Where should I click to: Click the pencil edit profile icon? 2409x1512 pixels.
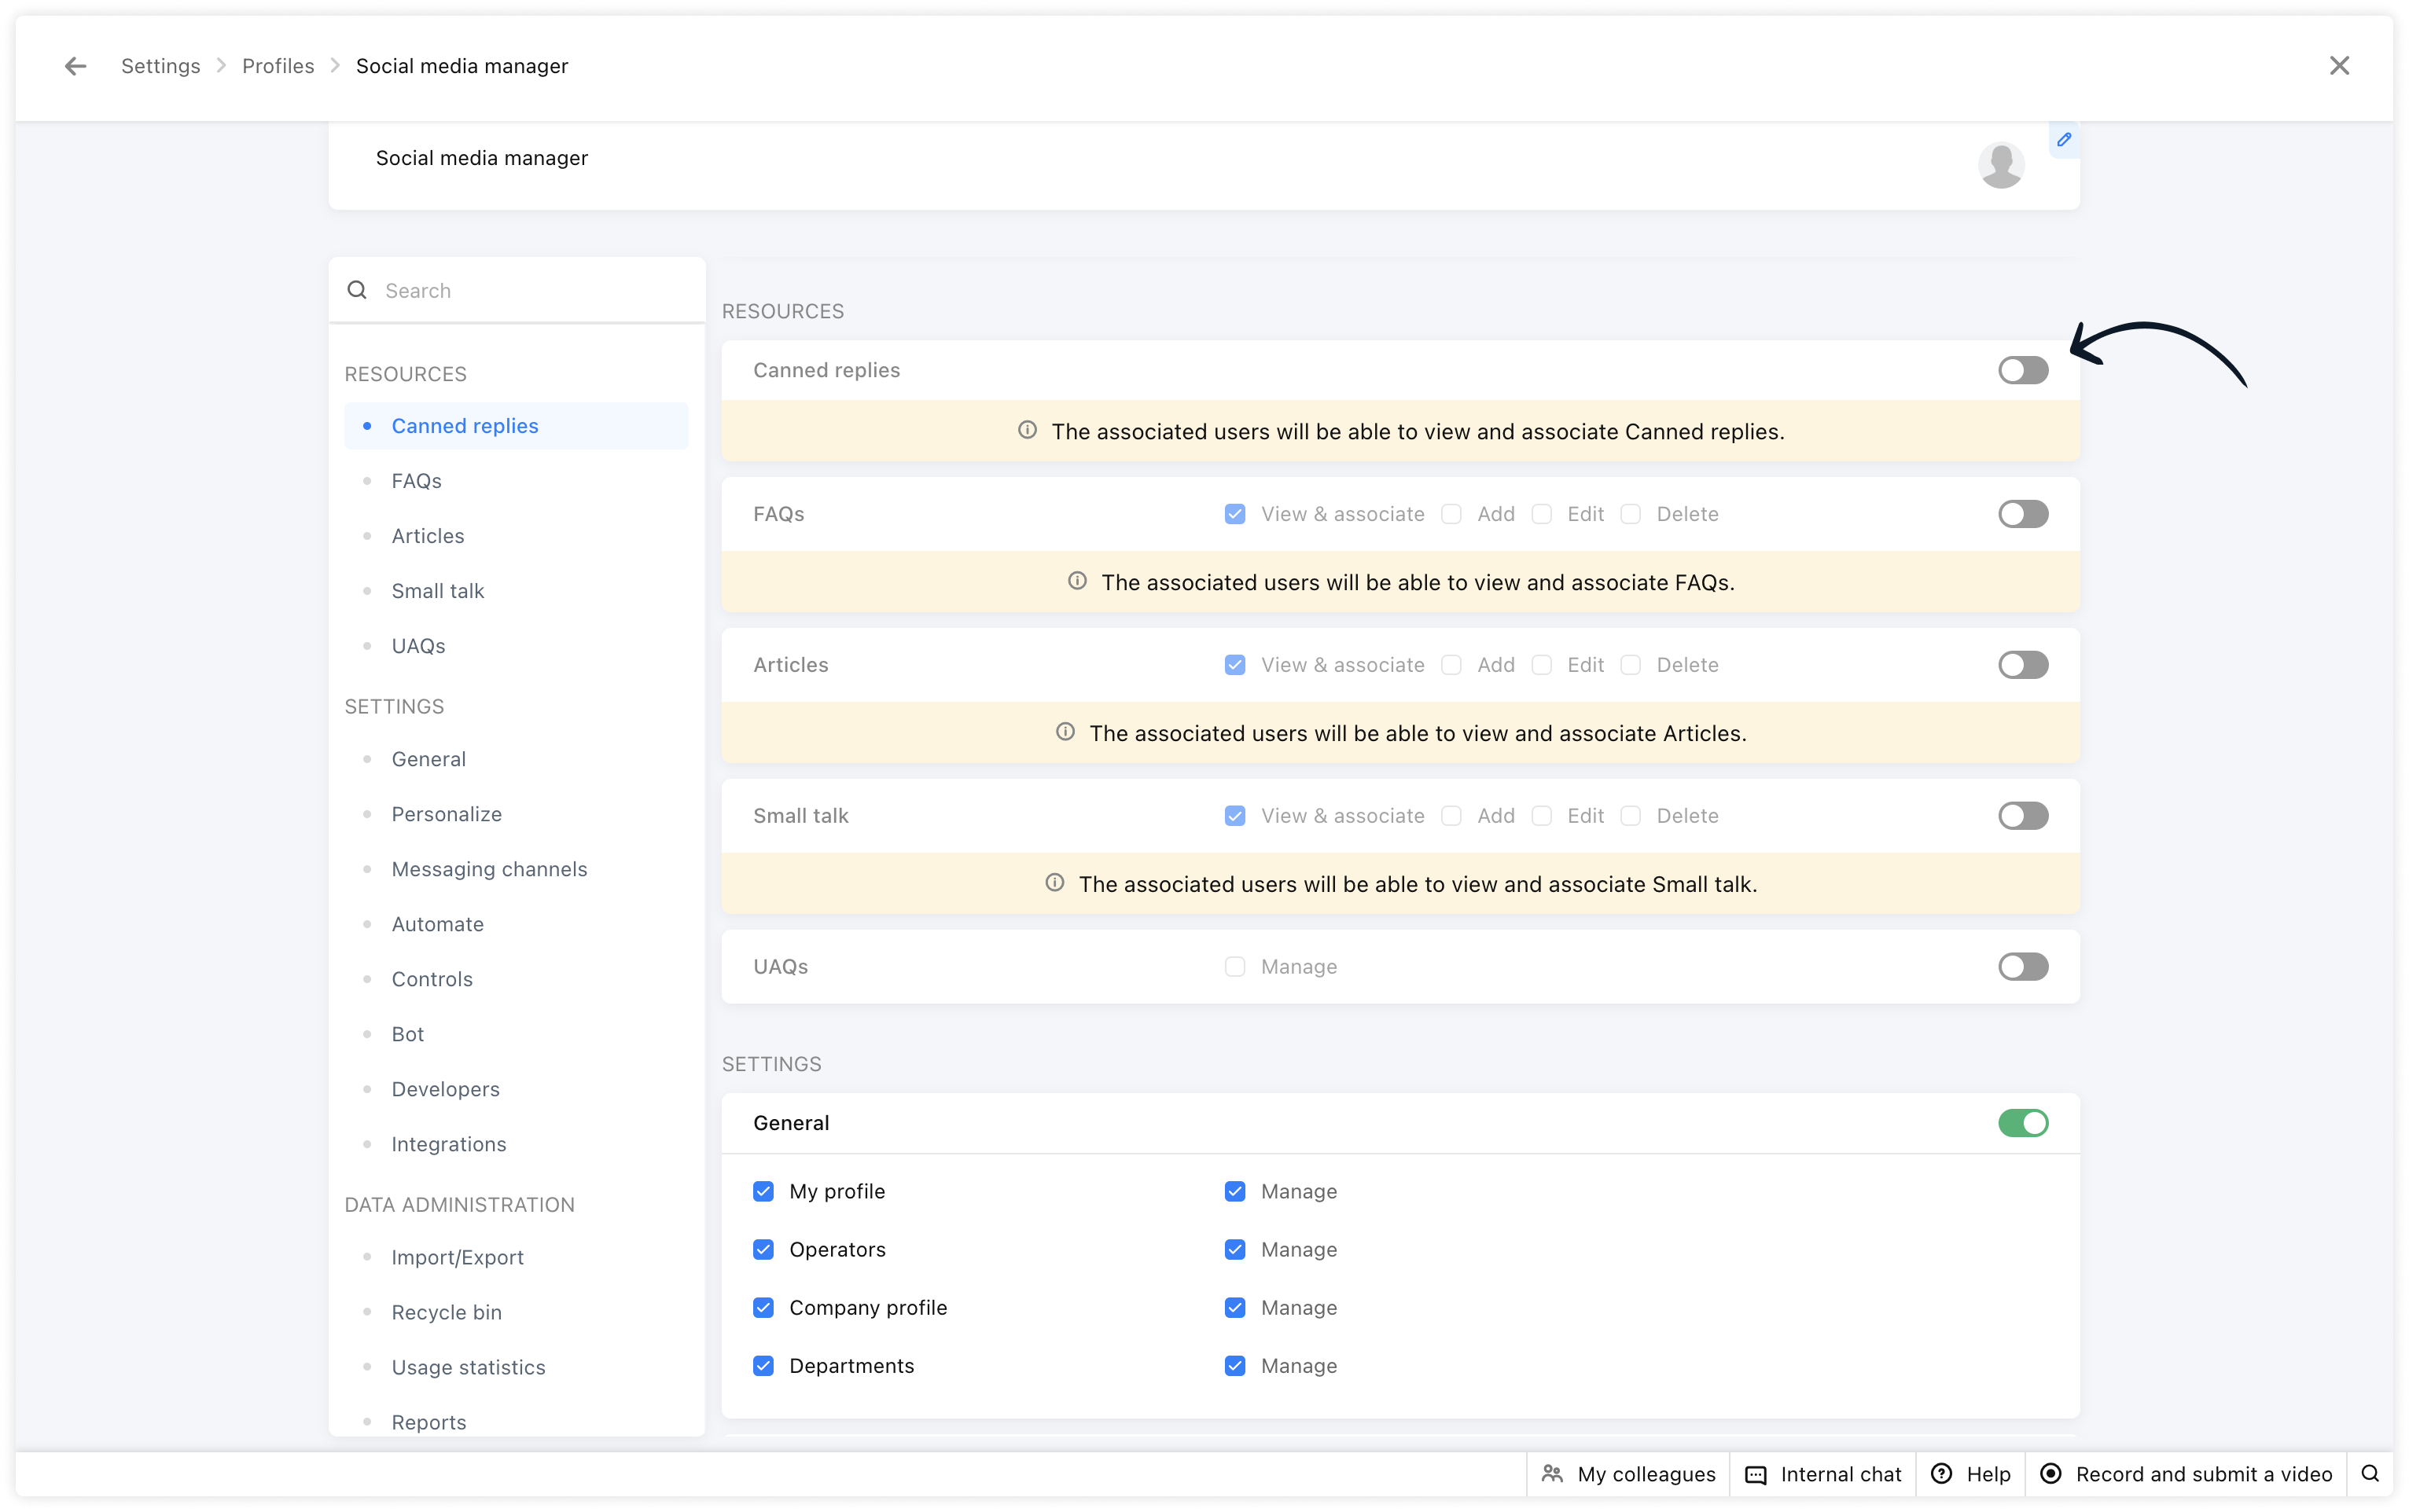(x=2064, y=140)
